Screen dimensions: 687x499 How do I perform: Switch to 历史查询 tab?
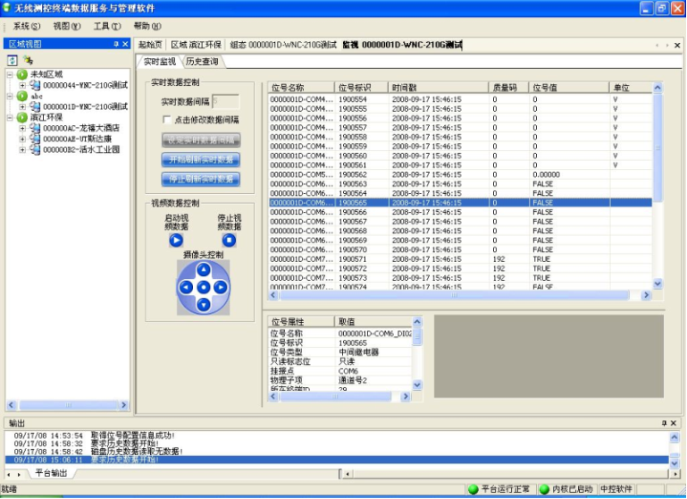point(202,62)
